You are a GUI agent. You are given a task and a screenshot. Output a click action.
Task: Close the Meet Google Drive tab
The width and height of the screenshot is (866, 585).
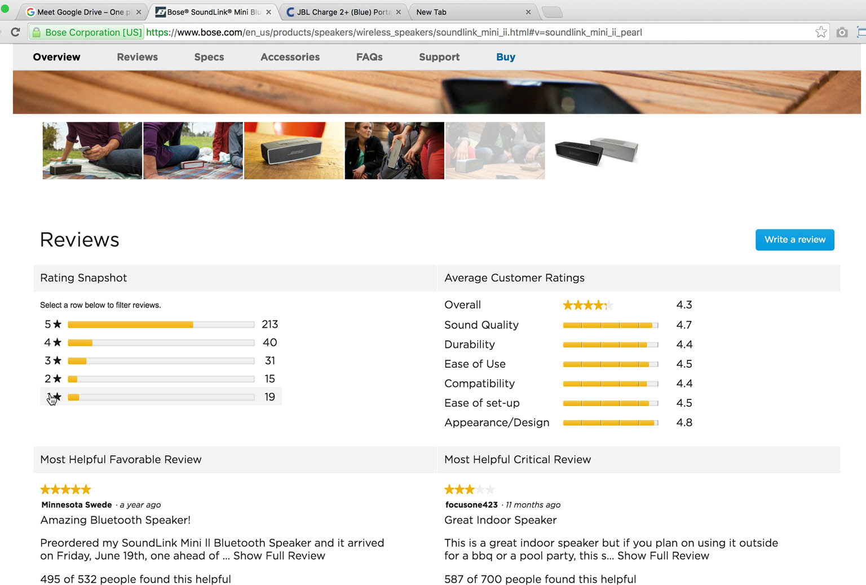click(x=139, y=12)
